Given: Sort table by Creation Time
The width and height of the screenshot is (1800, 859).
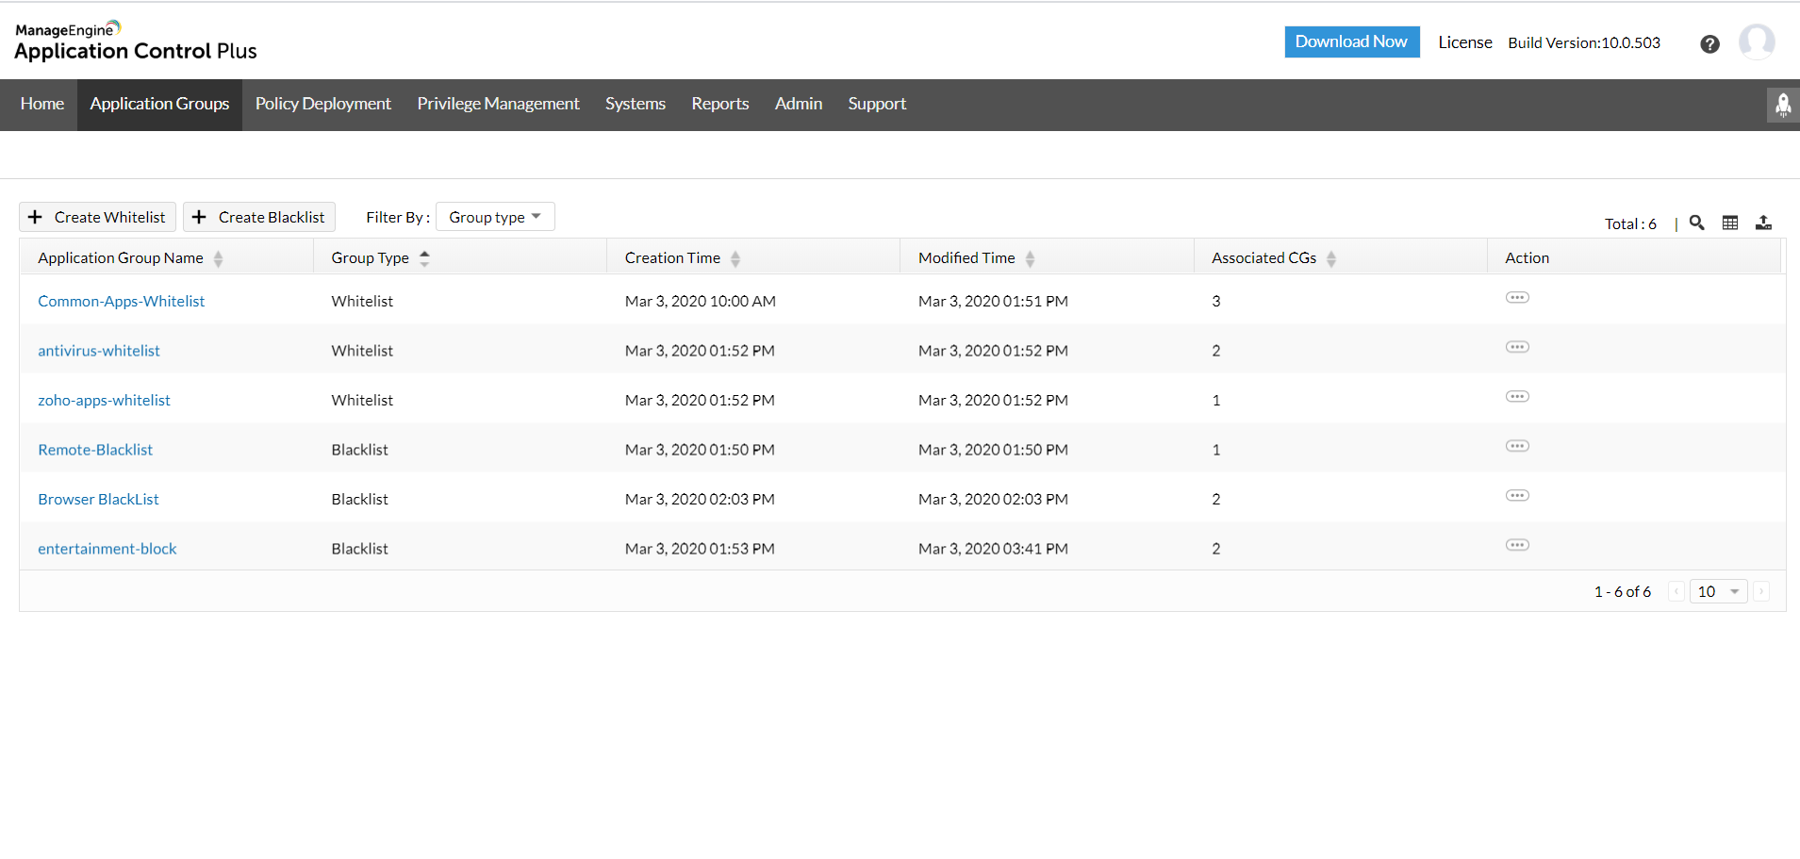Looking at the screenshot, I should click(735, 258).
